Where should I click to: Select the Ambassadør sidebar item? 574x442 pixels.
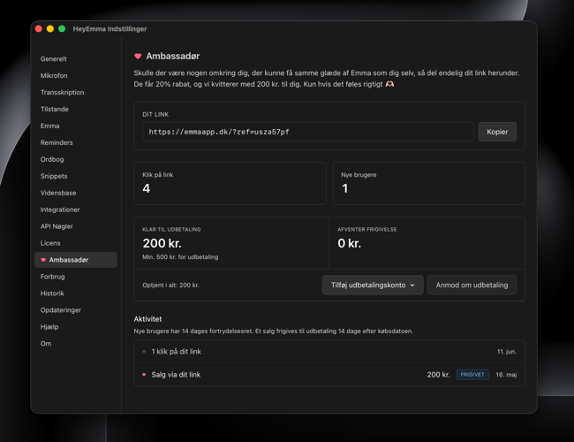(76, 260)
